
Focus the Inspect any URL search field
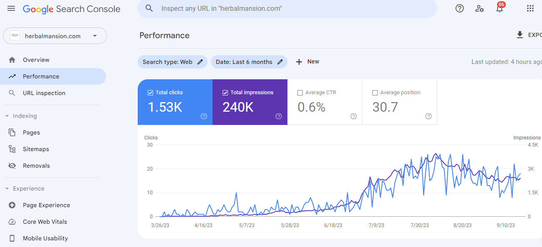pyautogui.click(x=287, y=8)
